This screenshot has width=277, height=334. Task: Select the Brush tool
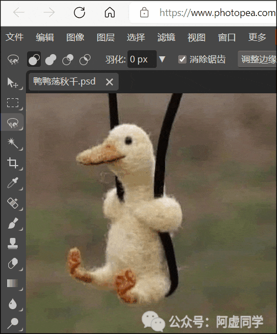[x=13, y=223]
